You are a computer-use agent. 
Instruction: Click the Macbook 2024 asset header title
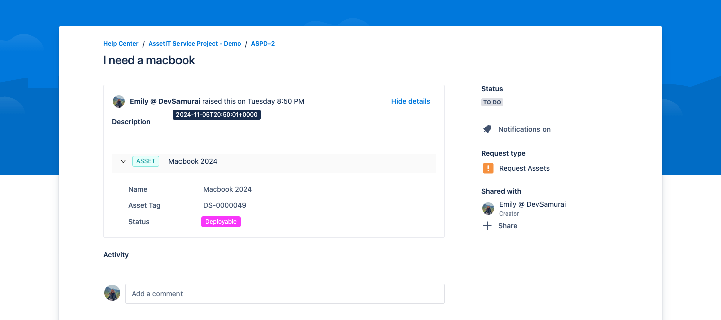click(193, 161)
